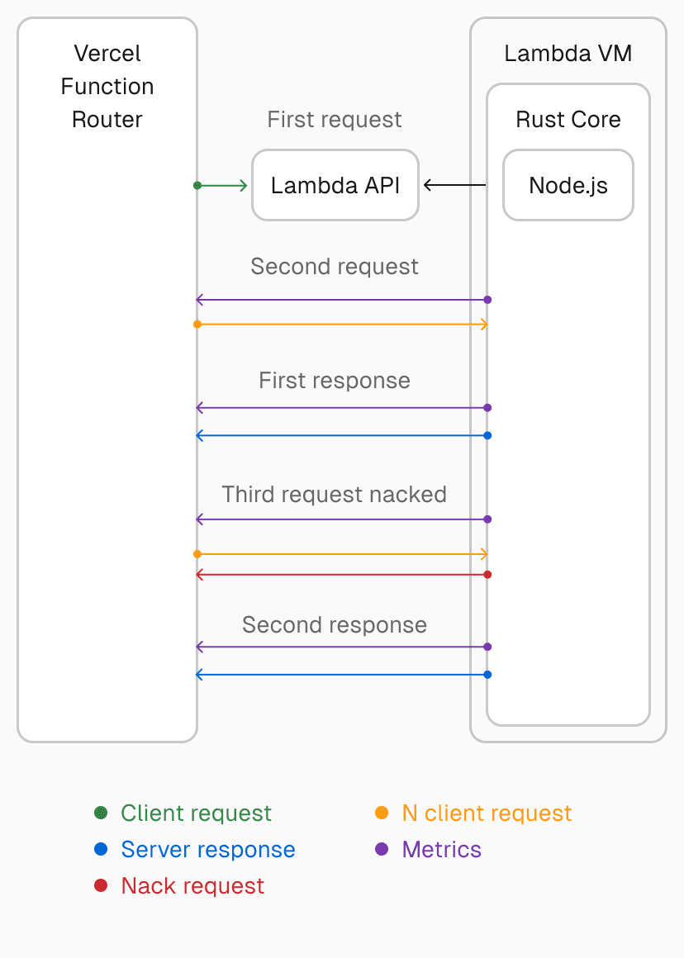Click the Lambda VM title

tap(568, 54)
